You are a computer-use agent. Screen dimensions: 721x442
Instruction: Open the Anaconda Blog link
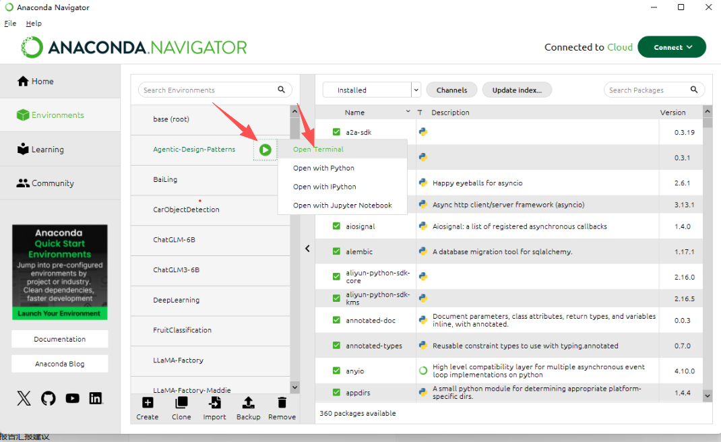[60, 363]
